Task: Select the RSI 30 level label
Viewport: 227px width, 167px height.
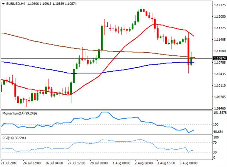Action: coord(215,152)
